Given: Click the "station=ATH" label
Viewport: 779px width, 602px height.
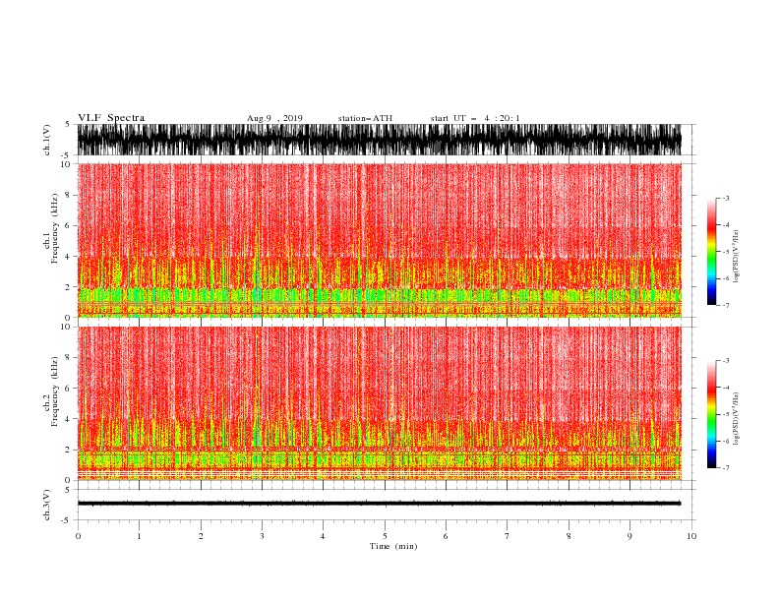Looking at the screenshot, I should [365, 118].
